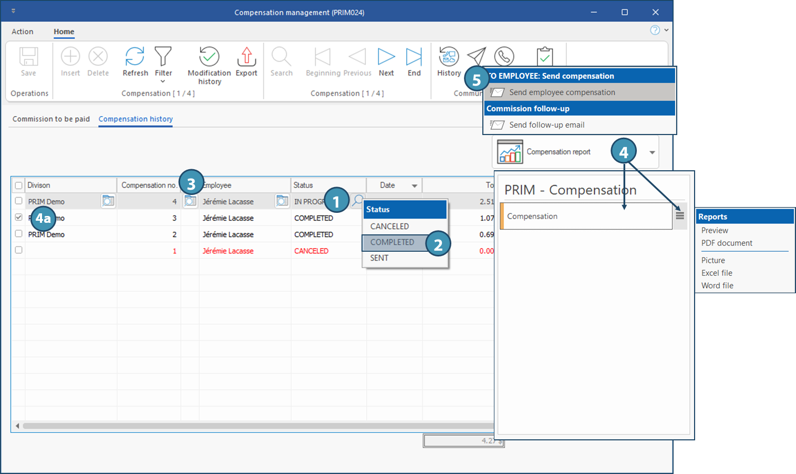Toggle the select-all checkbox in table header
The height and width of the screenshot is (474, 796).
tap(19, 186)
